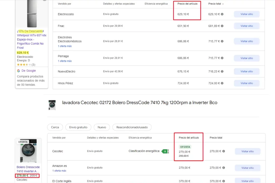The image size is (275, 183).
Task: Open info icon in Amazon.es row total price
Action: click(x=224, y=168)
